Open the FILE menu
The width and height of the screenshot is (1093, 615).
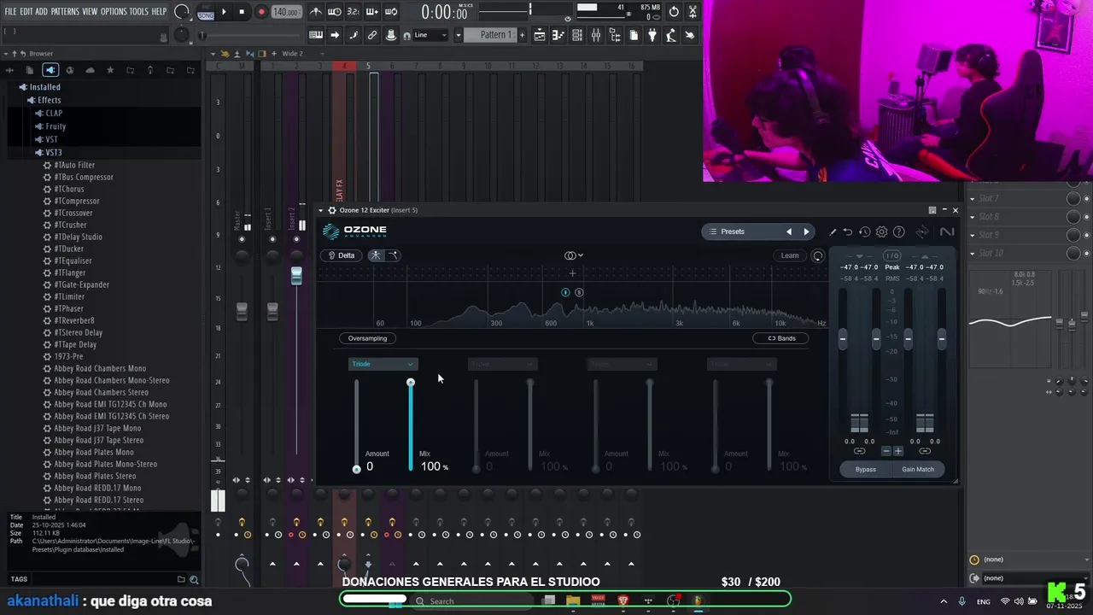click(10, 11)
